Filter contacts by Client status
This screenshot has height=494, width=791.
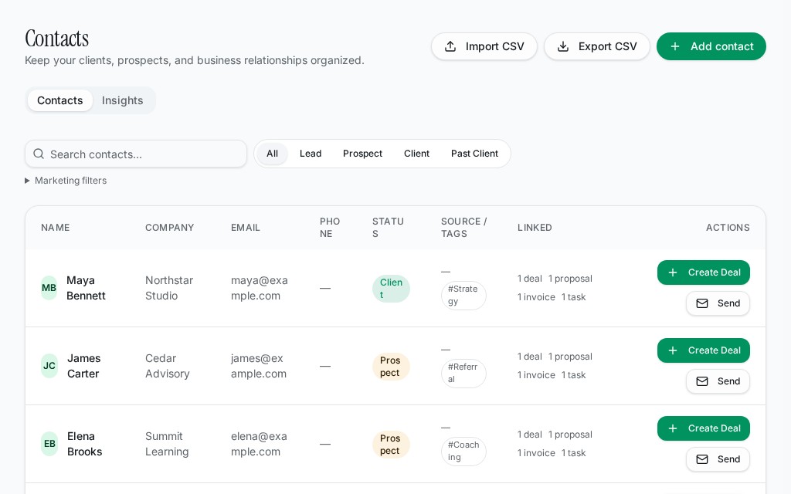coord(416,154)
